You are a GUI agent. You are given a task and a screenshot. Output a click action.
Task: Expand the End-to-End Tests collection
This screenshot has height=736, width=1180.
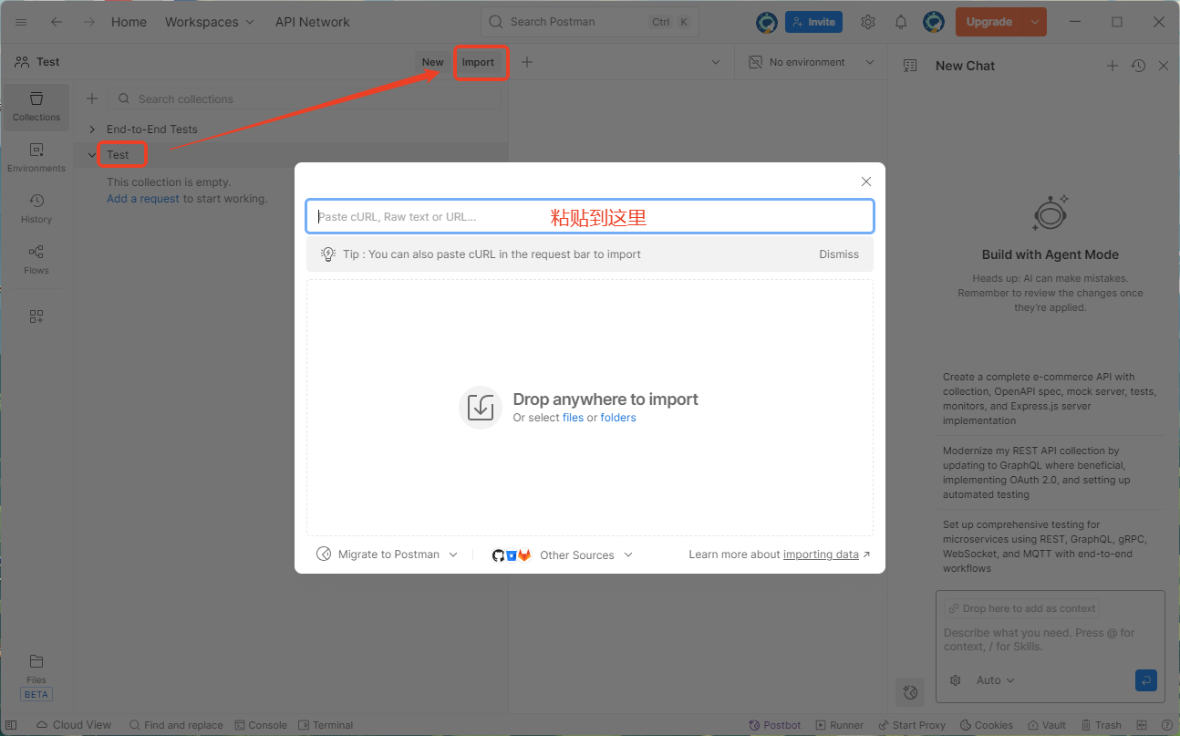tap(92, 130)
